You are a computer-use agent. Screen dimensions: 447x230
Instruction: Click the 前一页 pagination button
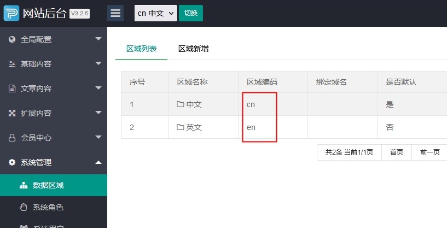coord(429,152)
